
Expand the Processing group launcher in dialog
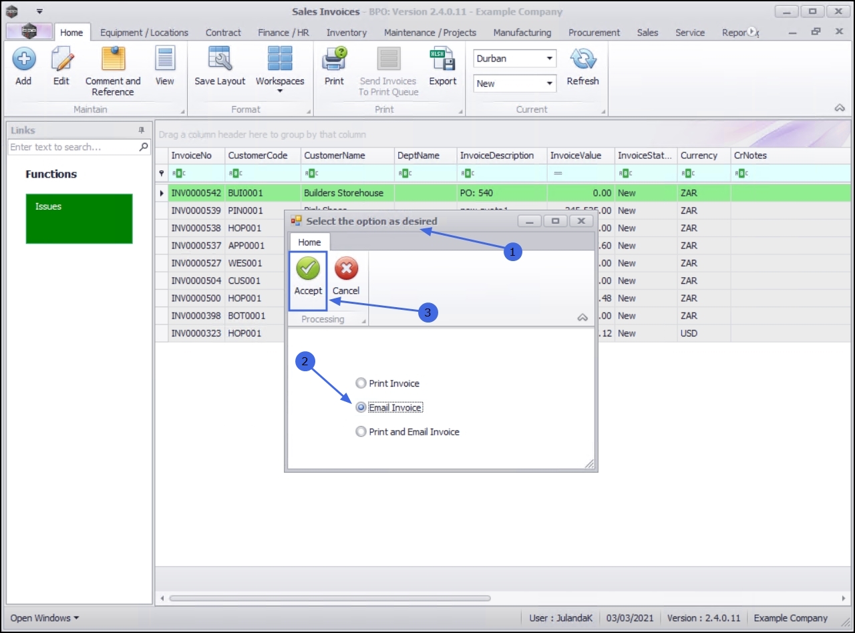[x=364, y=321]
